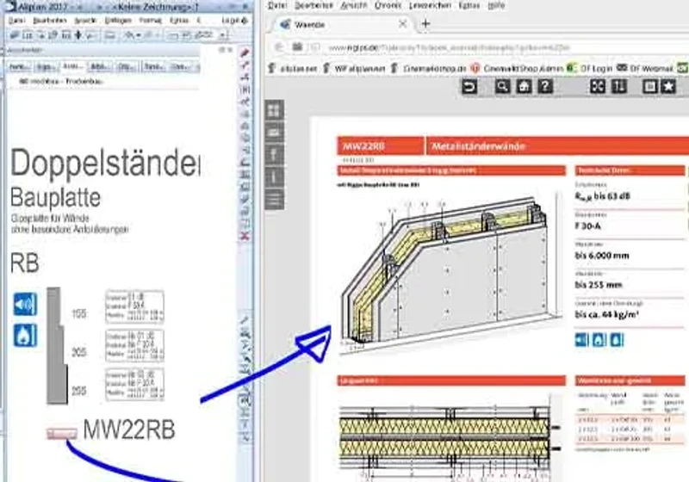This screenshot has width=689, height=482.
Task: Open the Hilfe menu in the browser
Action: [496, 6]
